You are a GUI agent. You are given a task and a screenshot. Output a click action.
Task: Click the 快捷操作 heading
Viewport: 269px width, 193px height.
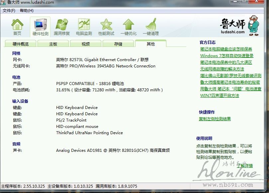pos(207,112)
